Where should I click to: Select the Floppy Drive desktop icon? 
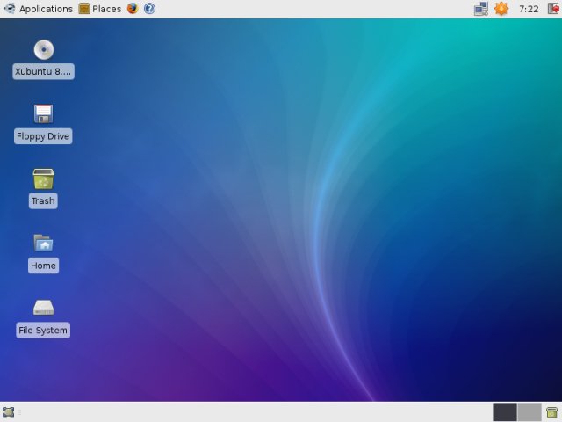click(x=43, y=113)
